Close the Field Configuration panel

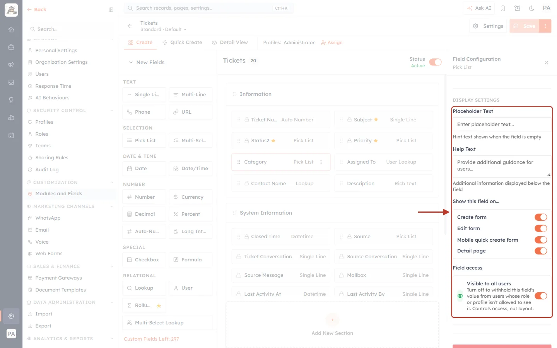pyautogui.click(x=547, y=63)
